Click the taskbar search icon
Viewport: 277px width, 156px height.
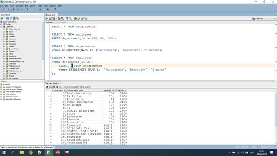click(13, 153)
